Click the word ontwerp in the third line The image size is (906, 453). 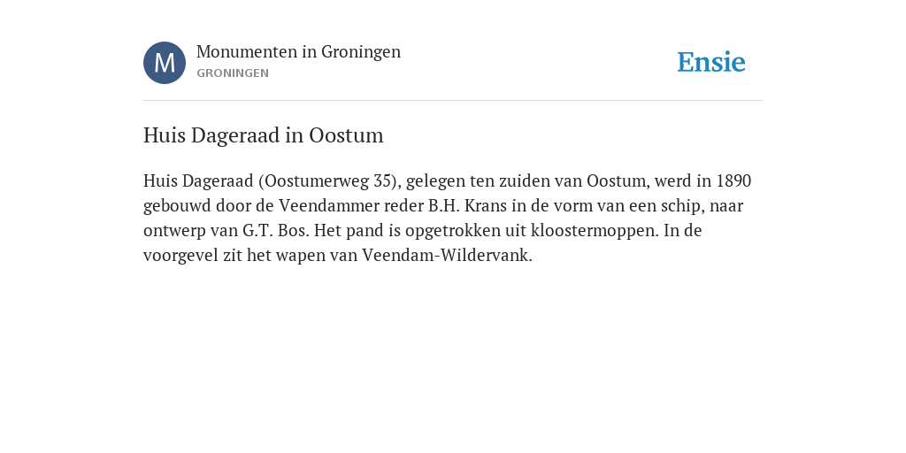click(174, 231)
